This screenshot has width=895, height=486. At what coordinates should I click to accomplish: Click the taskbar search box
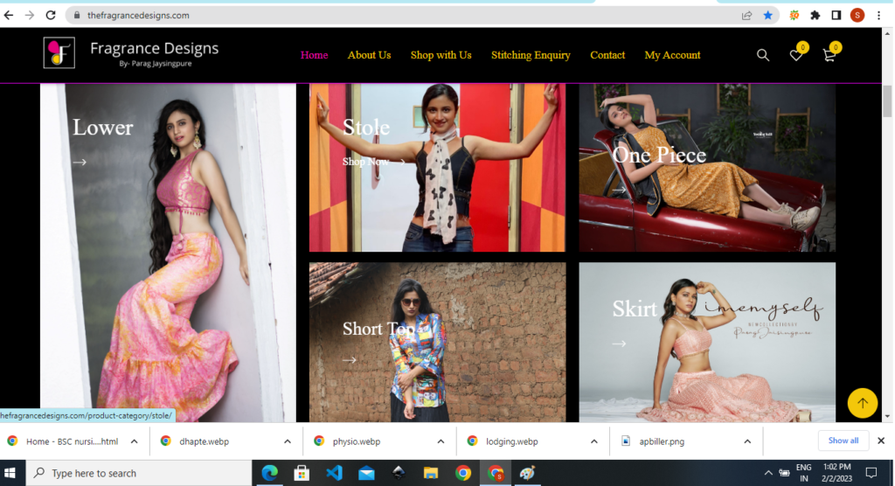(138, 473)
